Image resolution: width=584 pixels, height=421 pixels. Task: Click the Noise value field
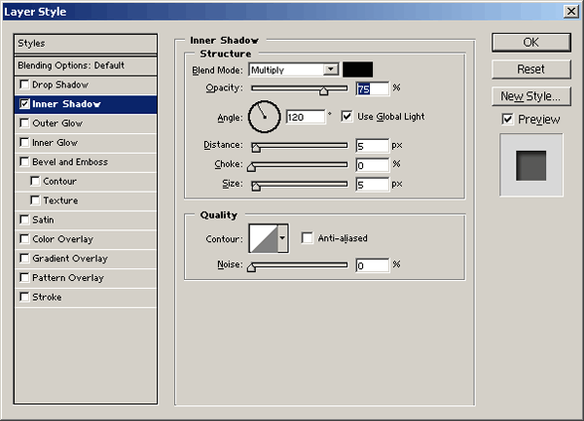[x=373, y=265]
